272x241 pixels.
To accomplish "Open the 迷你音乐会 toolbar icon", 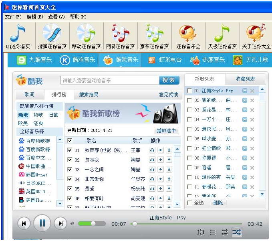I will pos(188,36).
